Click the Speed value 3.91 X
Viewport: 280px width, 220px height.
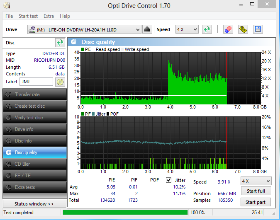(224, 182)
